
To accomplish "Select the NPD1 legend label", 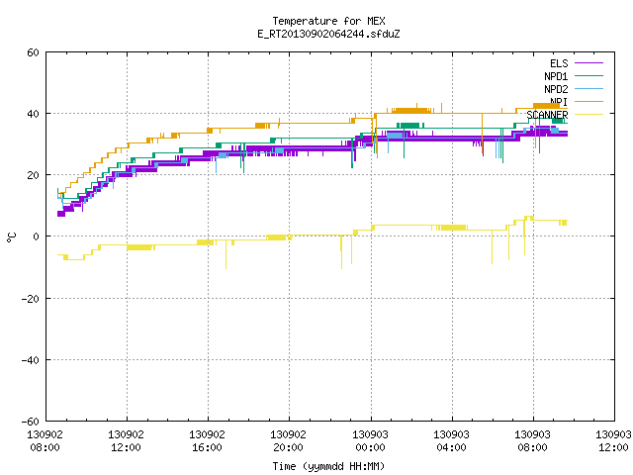I will (556, 76).
